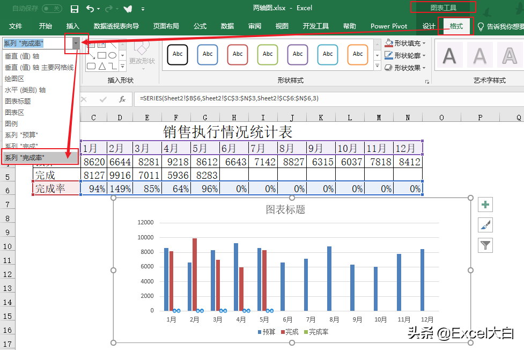Select the chart 格式 tab

[x=456, y=26]
